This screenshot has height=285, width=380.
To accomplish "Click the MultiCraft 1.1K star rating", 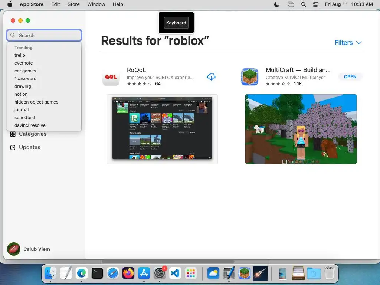I will tap(284, 84).
